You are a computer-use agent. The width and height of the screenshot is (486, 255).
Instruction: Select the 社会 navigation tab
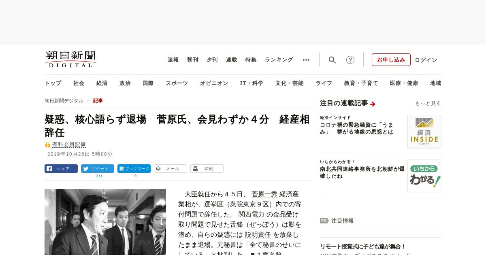(x=79, y=83)
